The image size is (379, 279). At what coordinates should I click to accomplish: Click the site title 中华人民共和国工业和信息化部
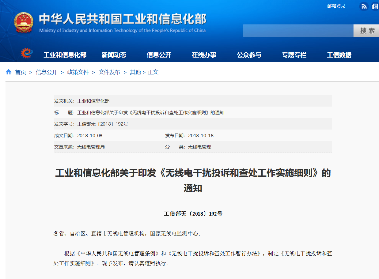[x=123, y=19]
